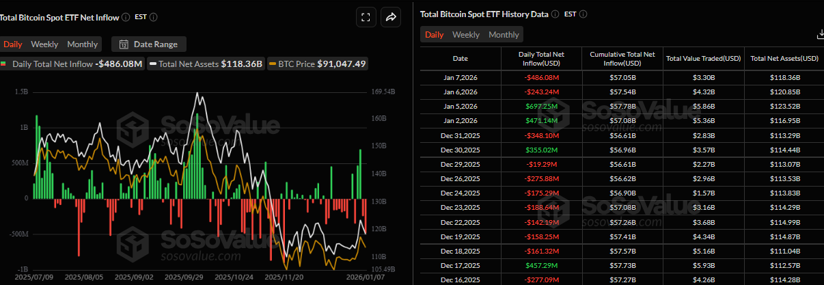
Task: Select Weekly tab in history table
Action: pyautogui.click(x=466, y=34)
